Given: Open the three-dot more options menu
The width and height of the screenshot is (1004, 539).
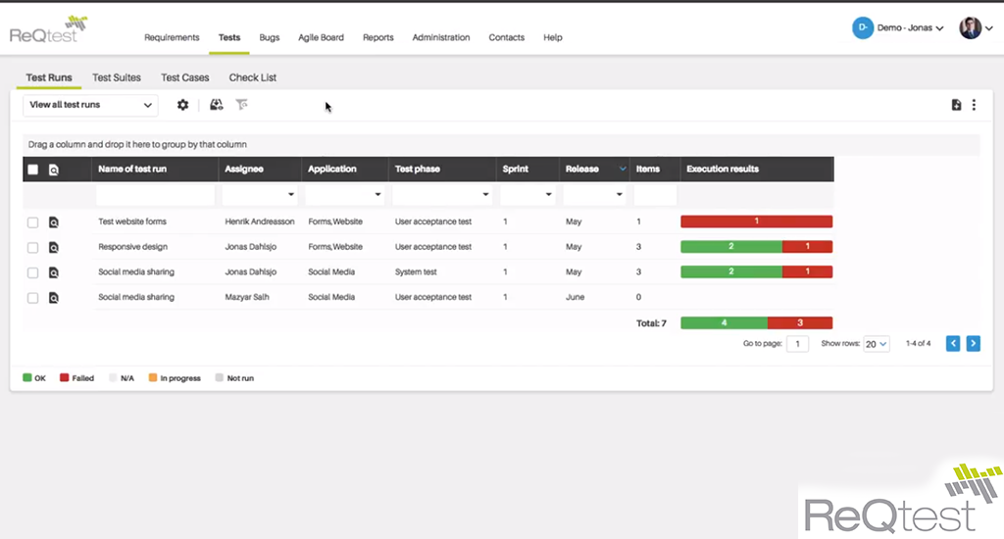Looking at the screenshot, I should click(x=974, y=105).
